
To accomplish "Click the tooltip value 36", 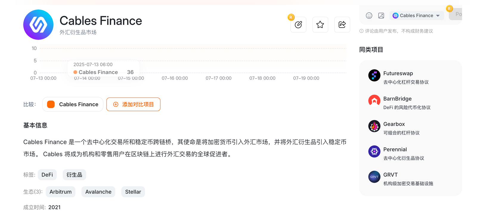I will (x=130, y=72).
